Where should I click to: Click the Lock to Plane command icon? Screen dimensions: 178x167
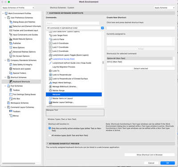pos(50,39)
